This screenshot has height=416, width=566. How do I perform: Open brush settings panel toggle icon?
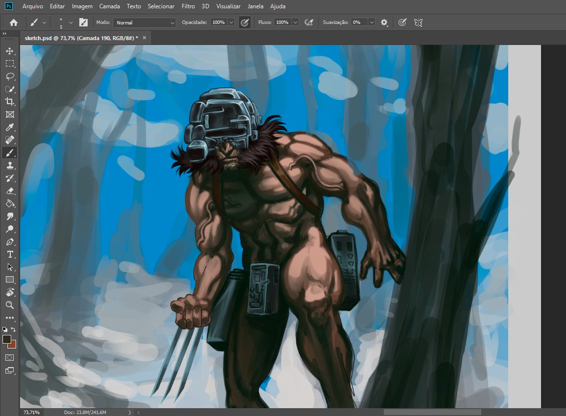coord(83,22)
